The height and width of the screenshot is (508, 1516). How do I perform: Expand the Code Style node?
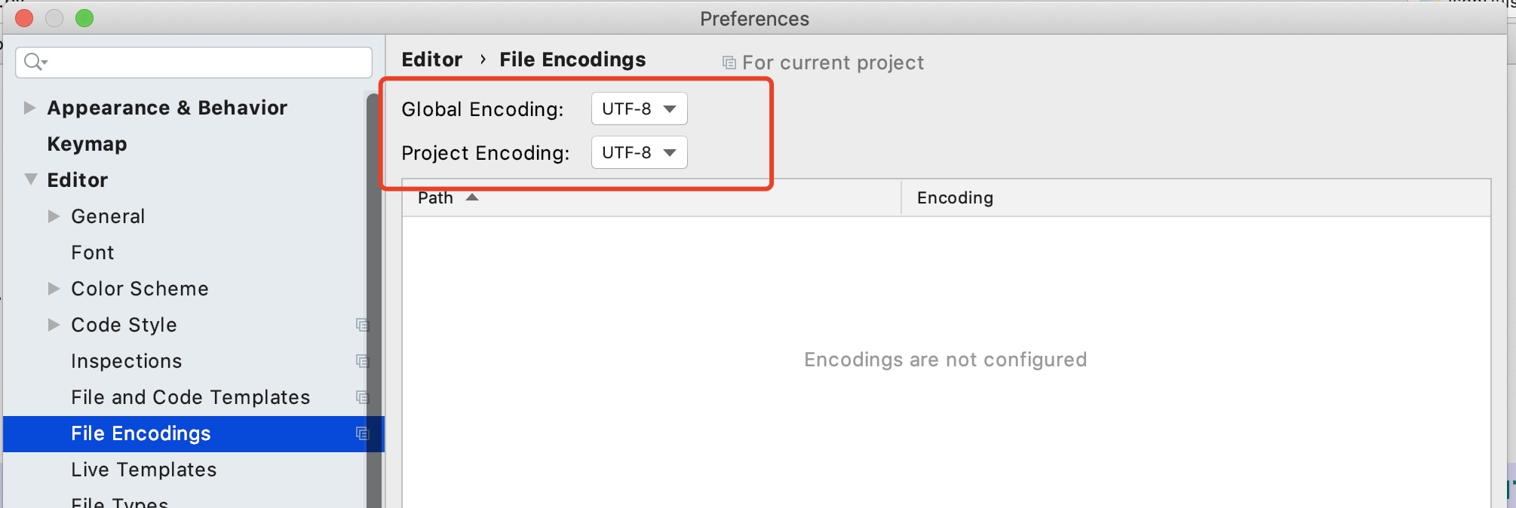pos(54,325)
